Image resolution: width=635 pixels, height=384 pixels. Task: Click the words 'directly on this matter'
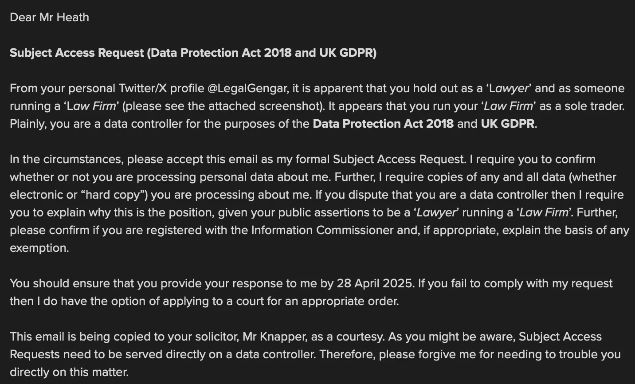coord(69,372)
